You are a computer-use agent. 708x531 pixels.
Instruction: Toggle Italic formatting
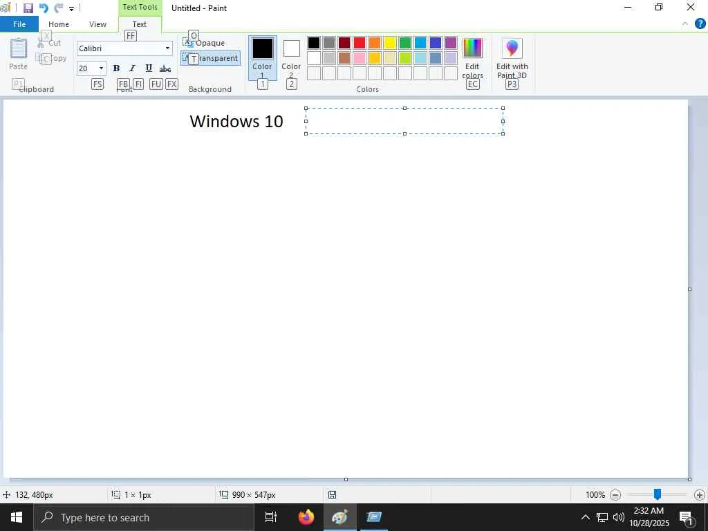click(x=132, y=68)
